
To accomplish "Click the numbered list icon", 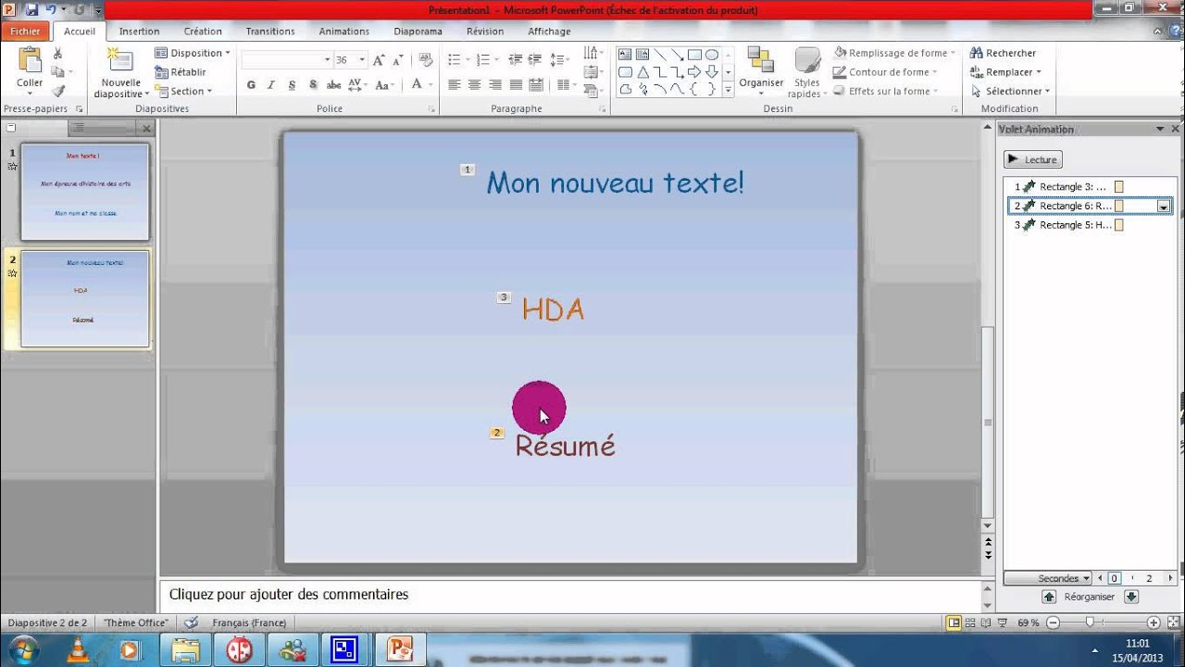I will 485,59.
